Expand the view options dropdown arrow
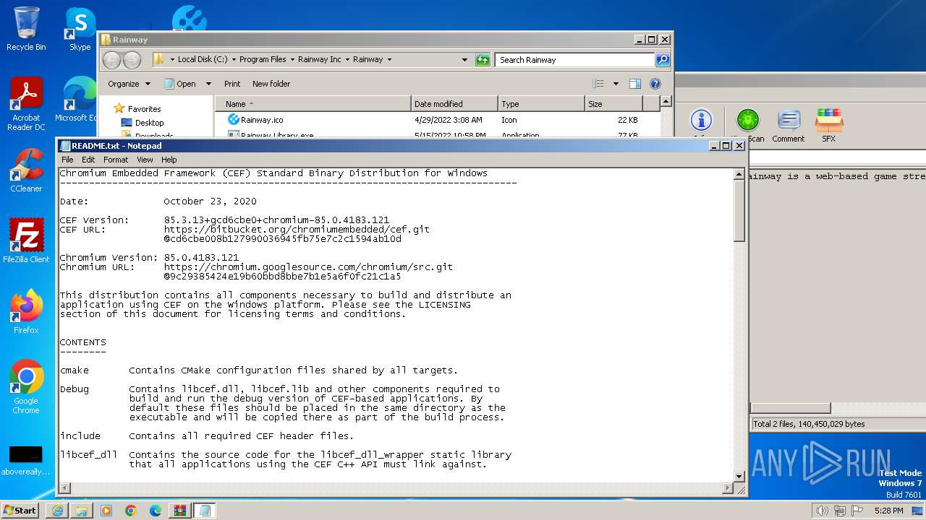This screenshot has width=926, height=520. tap(616, 84)
